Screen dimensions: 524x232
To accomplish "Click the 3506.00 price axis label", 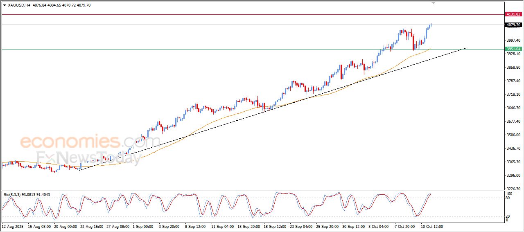I will point(513,135).
